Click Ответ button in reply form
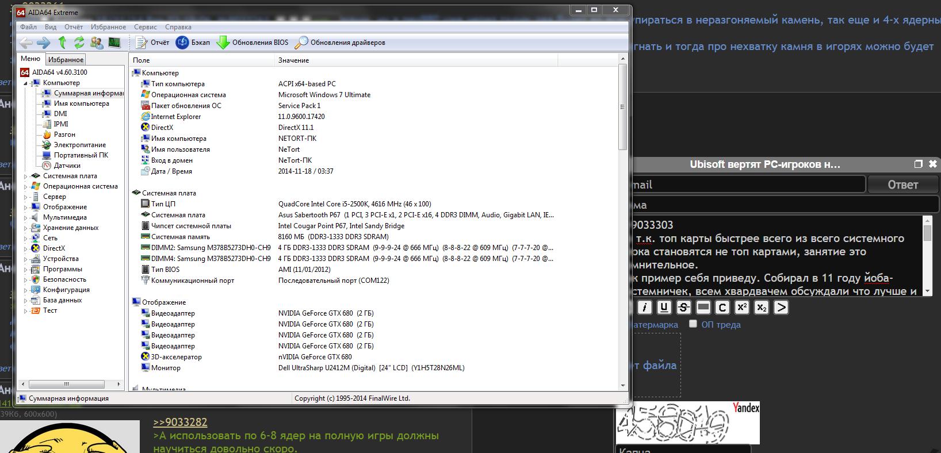The width and height of the screenshot is (941, 453). coord(902,185)
